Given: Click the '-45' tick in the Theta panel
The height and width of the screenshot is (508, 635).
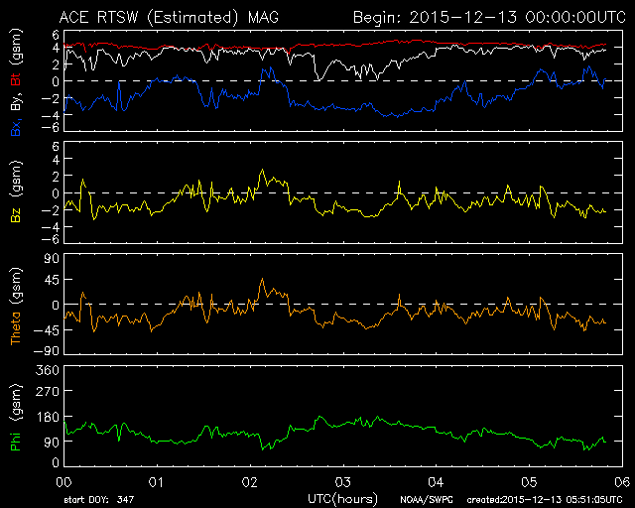Looking at the screenshot, I should click(47, 330).
